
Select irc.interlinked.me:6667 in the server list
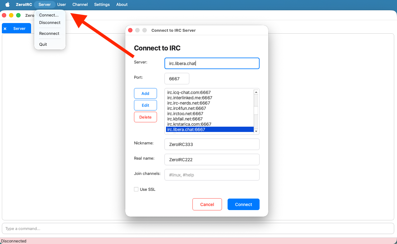click(210, 98)
